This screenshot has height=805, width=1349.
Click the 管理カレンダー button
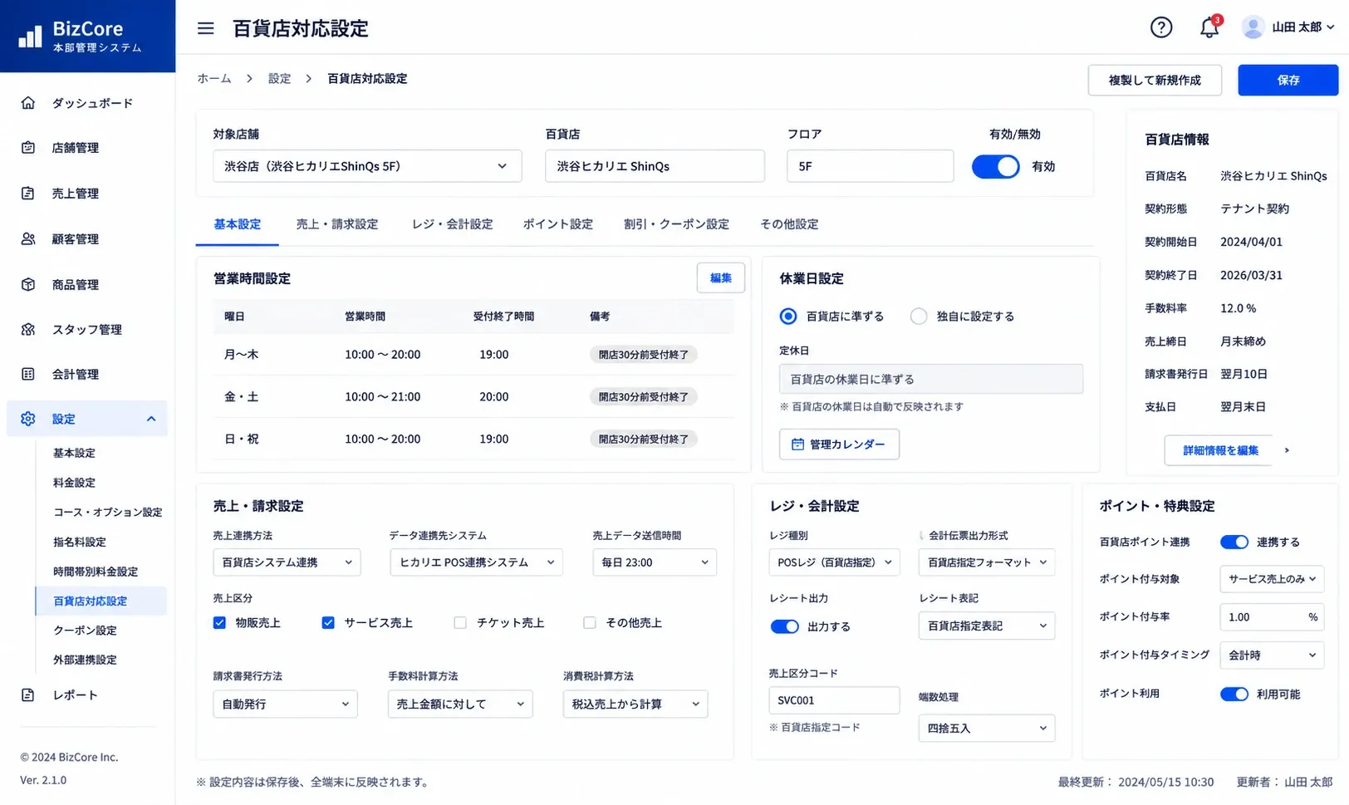pyautogui.click(x=839, y=444)
